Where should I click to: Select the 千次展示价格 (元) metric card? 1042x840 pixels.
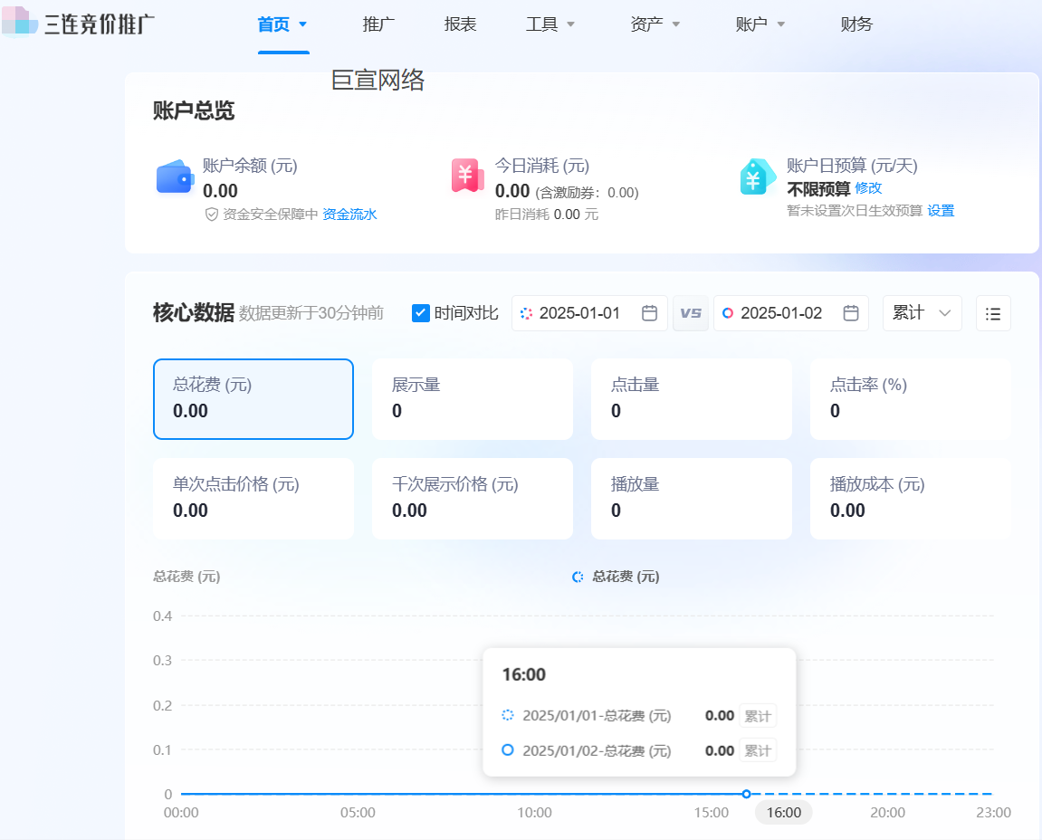click(473, 499)
